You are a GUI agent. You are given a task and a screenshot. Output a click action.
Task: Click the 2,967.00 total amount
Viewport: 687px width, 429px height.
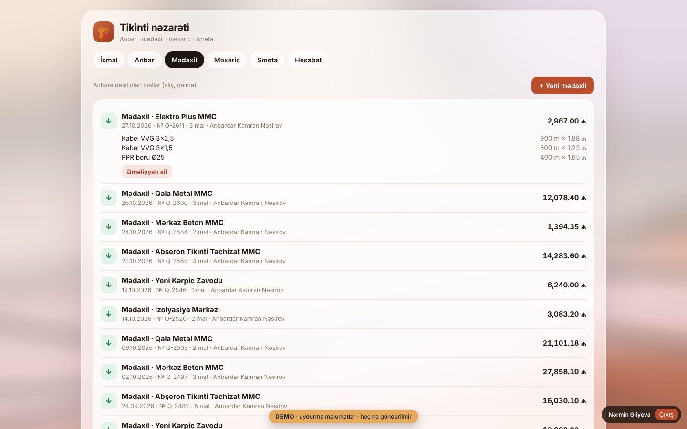pyautogui.click(x=567, y=121)
